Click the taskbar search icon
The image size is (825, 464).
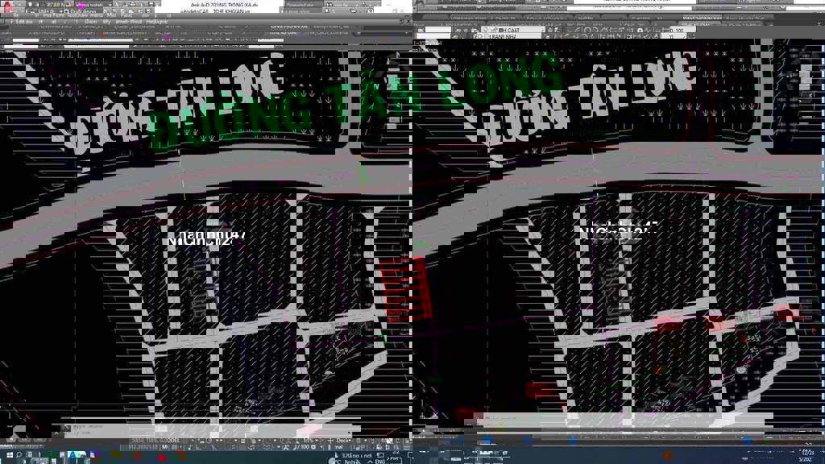pos(19,456)
